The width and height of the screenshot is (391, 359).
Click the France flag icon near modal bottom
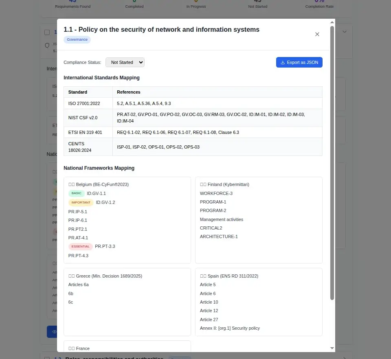[72, 348]
